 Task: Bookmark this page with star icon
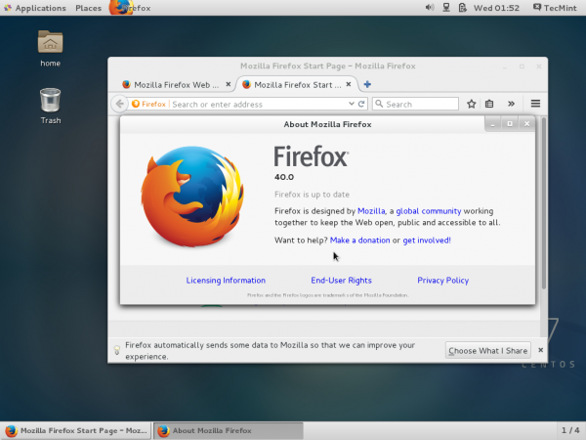(472, 104)
